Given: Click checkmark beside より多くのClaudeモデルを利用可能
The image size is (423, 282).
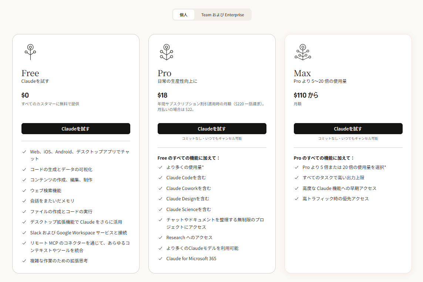Looking at the screenshot, I should pos(161,248).
